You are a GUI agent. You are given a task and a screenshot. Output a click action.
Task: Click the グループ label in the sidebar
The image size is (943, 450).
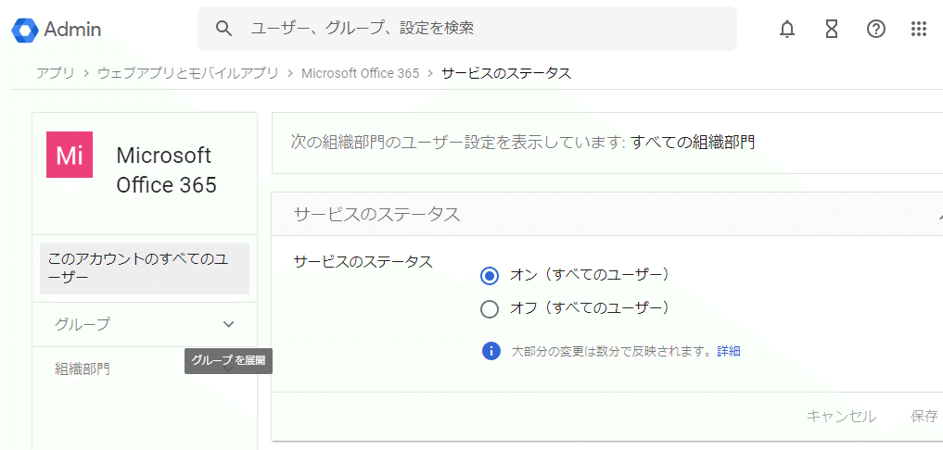click(83, 324)
